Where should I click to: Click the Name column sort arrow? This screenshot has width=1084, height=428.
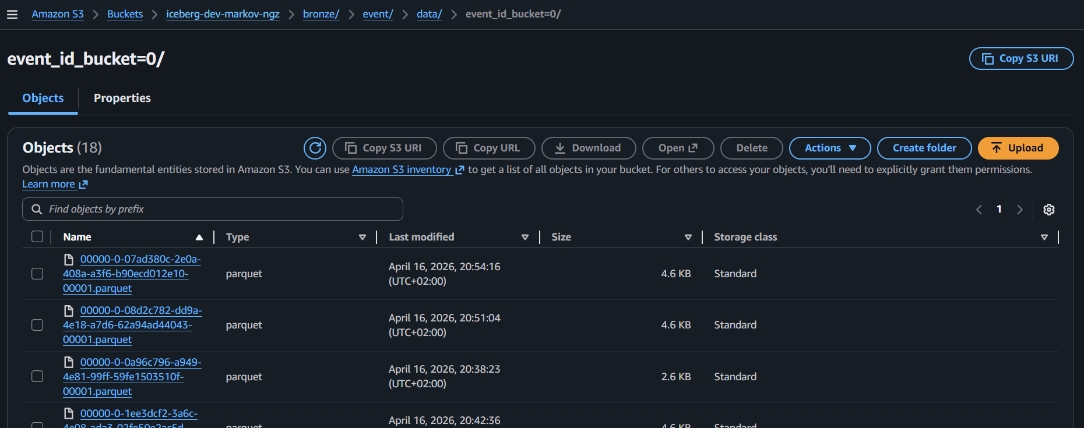tap(199, 237)
